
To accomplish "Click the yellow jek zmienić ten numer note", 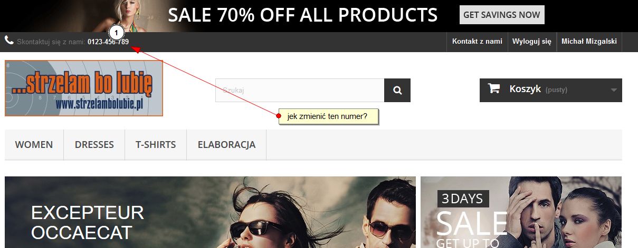I will tap(328, 116).
